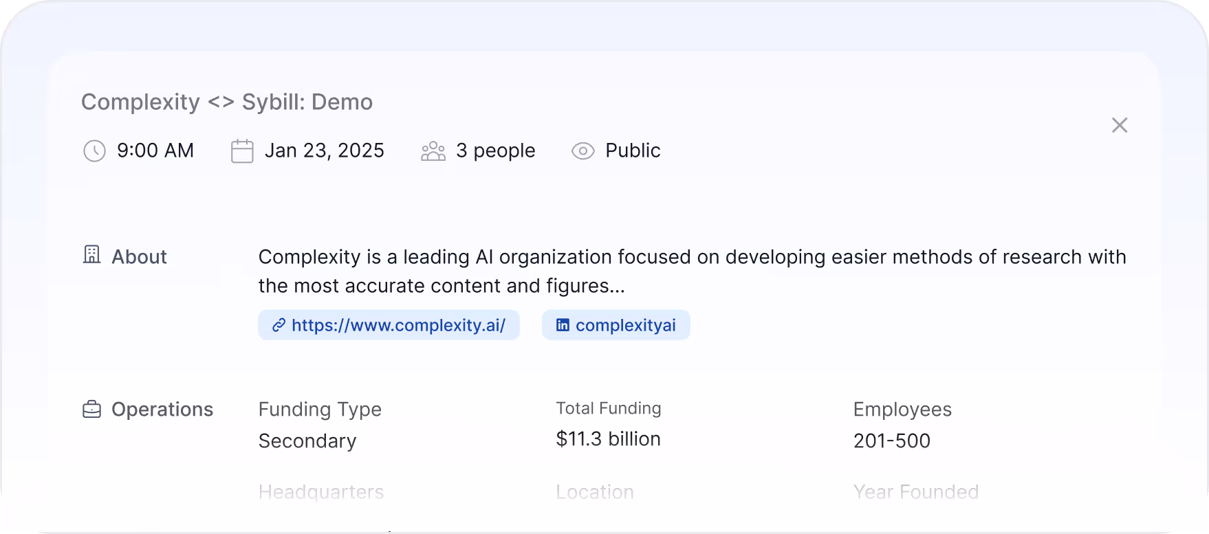Click the people group icon
This screenshot has width=1209, height=534.
pos(433,151)
